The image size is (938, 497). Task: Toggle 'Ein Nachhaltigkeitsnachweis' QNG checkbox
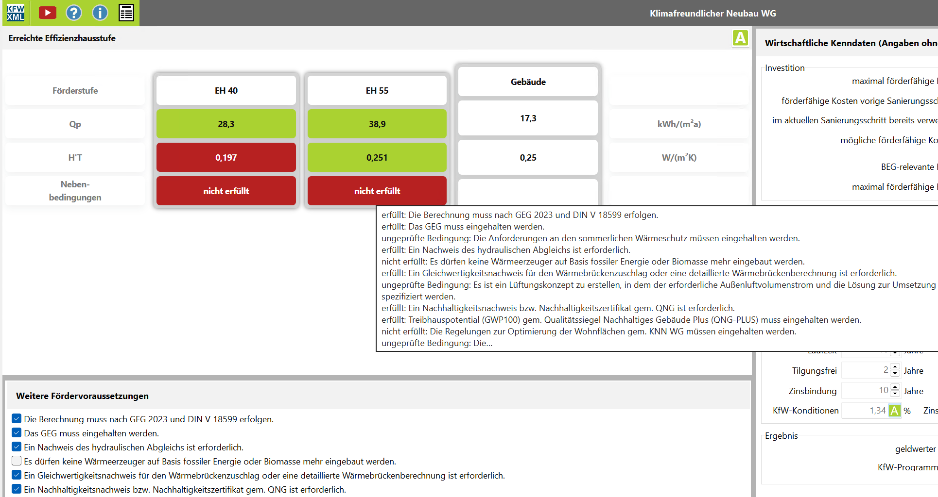(x=17, y=489)
